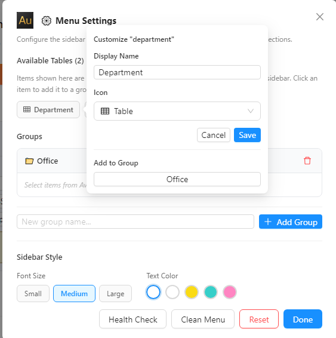Delete the Office group with trash icon
Image resolution: width=336 pixels, height=338 pixels.
coord(307,161)
